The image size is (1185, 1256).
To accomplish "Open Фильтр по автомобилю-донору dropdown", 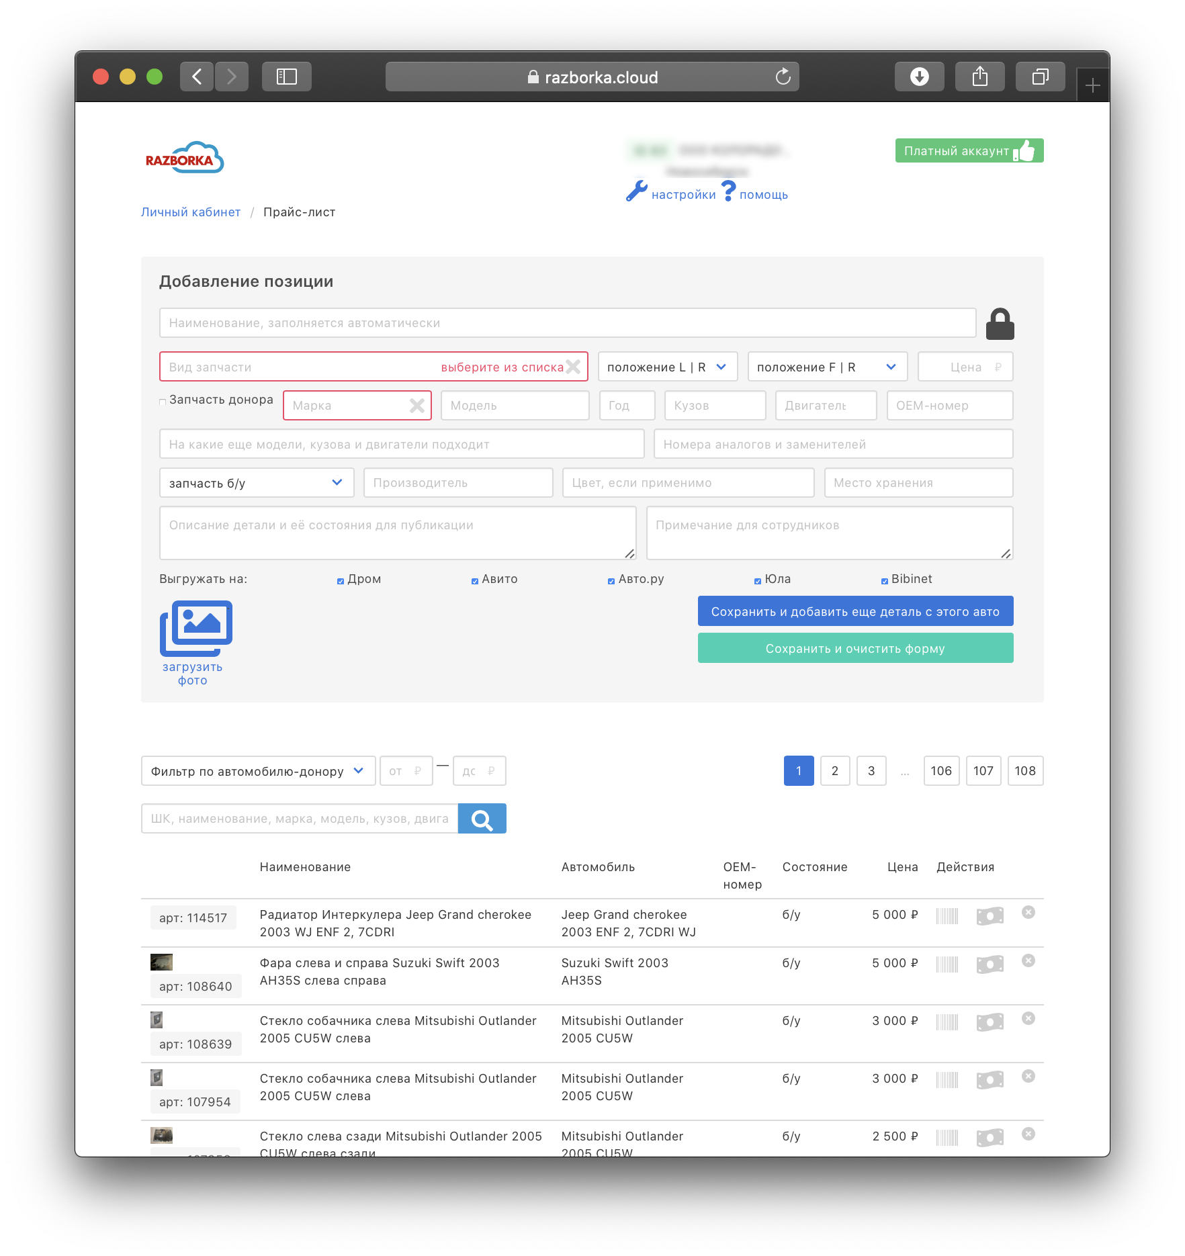I will 257,771.
